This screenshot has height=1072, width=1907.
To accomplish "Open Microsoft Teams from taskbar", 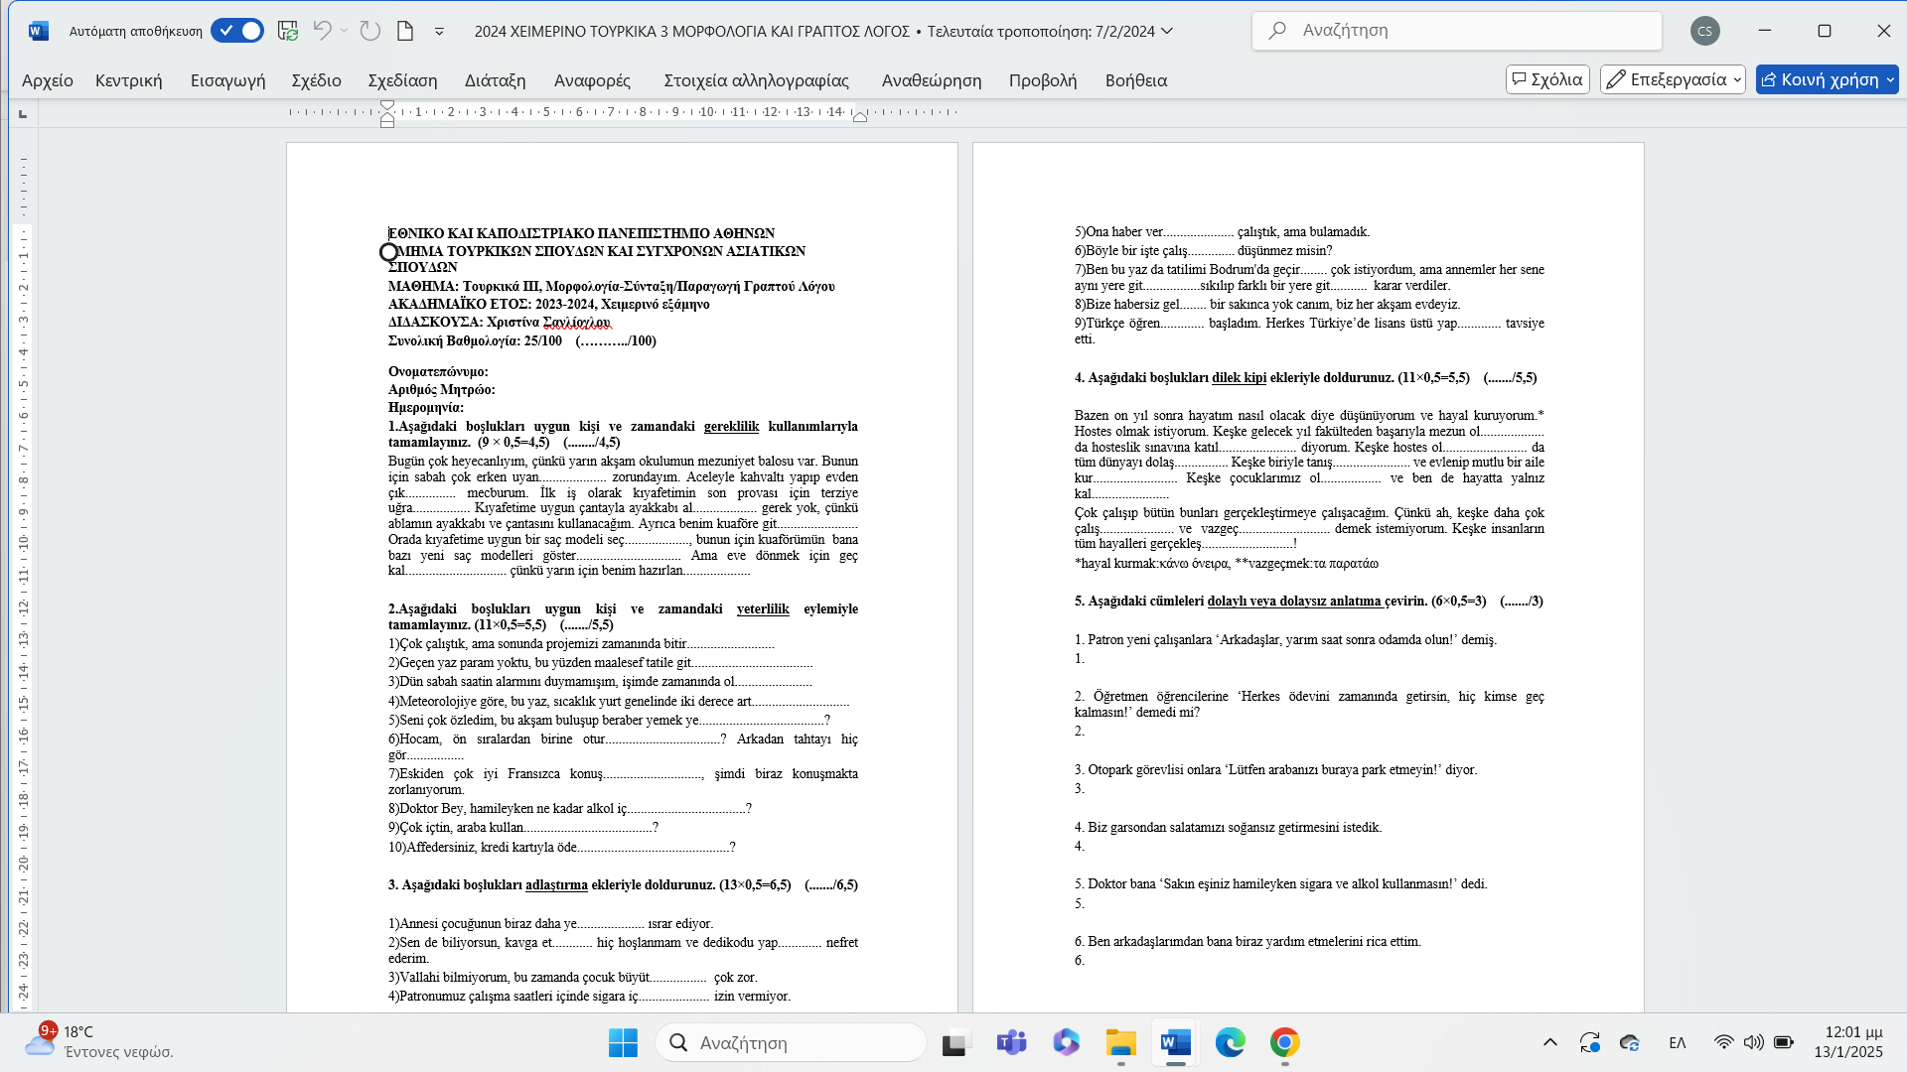I will tap(1011, 1043).
